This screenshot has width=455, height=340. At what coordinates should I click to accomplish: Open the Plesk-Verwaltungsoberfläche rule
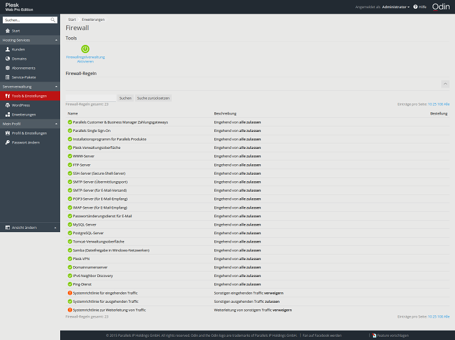[97, 148]
